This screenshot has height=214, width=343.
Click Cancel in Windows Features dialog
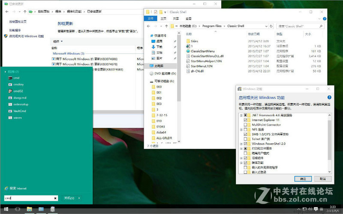pos(323,179)
